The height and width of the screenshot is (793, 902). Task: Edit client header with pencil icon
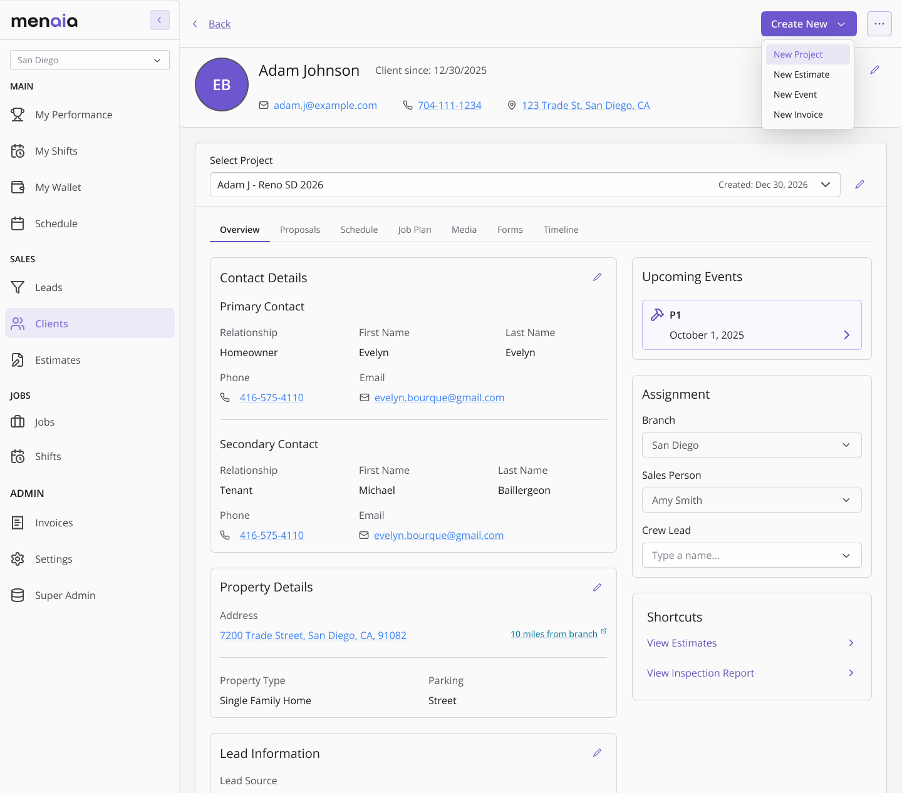[x=875, y=70]
